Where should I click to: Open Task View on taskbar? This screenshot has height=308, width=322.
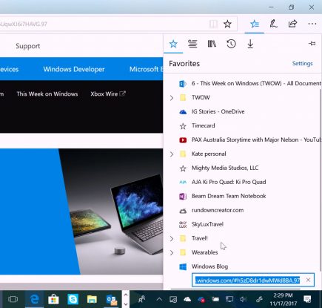click(x=13, y=299)
